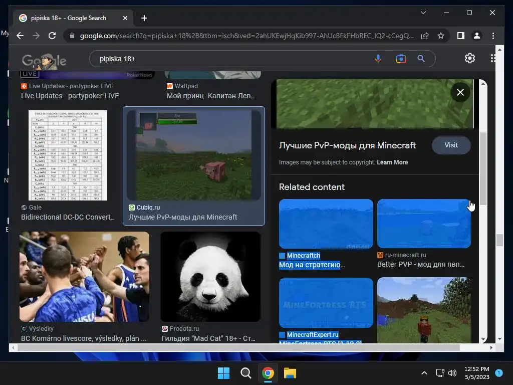Click the page scroll-down arrow
This screenshot has height=385, width=513.
pyautogui.click(x=499, y=339)
